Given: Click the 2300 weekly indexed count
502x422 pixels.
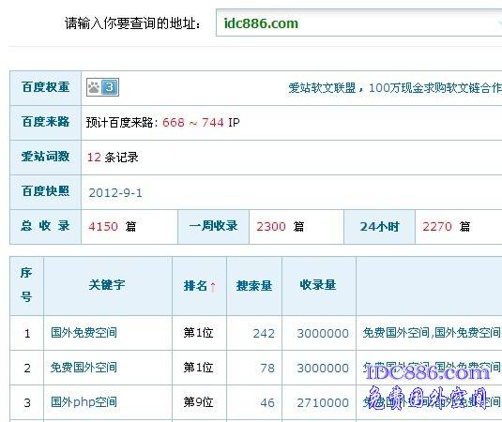Looking at the screenshot, I should [x=271, y=227].
